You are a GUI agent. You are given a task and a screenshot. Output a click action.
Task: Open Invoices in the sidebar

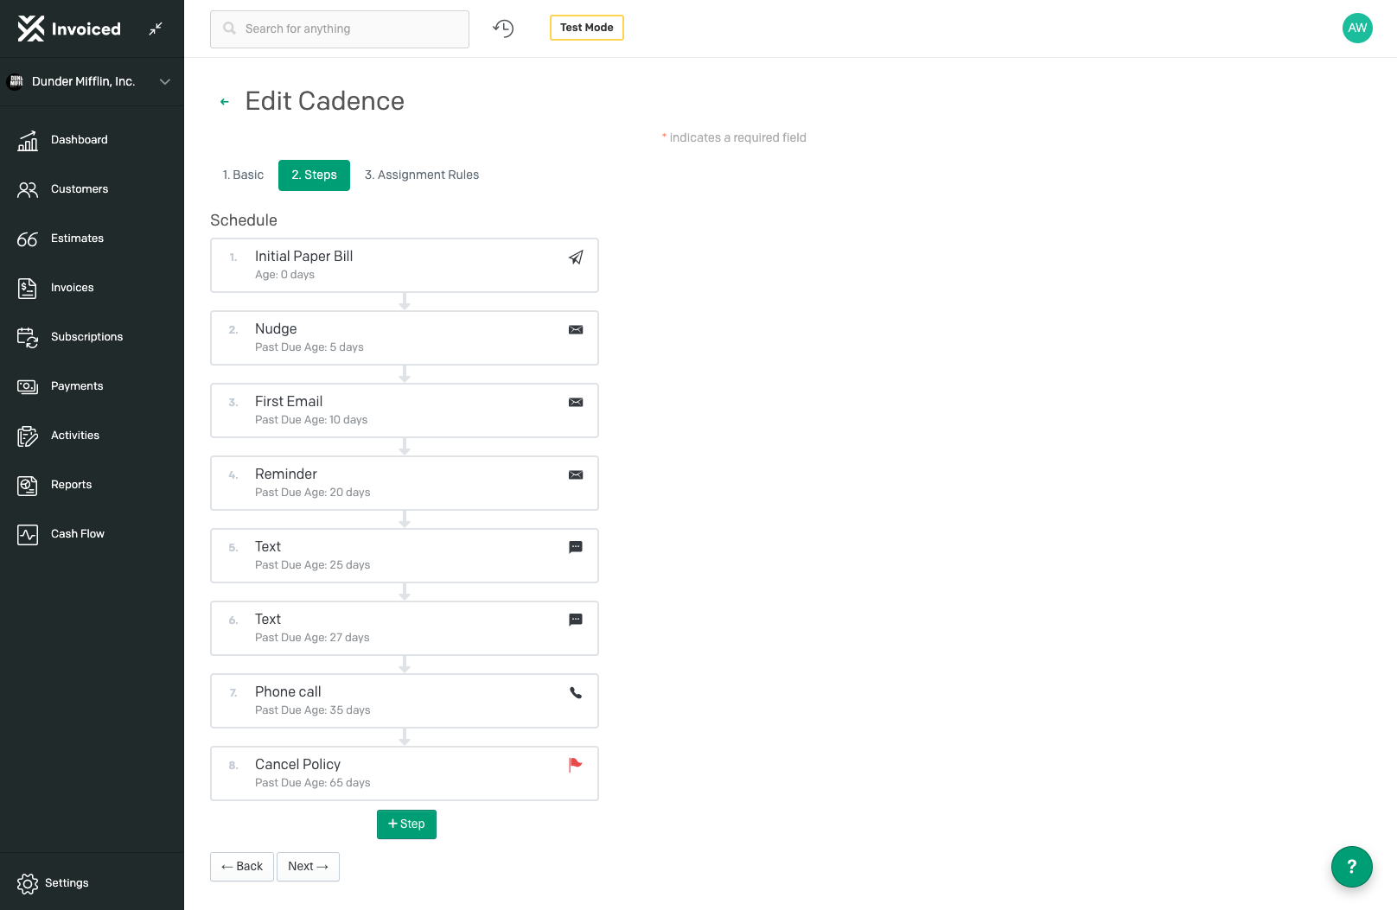tap(73, 288)
